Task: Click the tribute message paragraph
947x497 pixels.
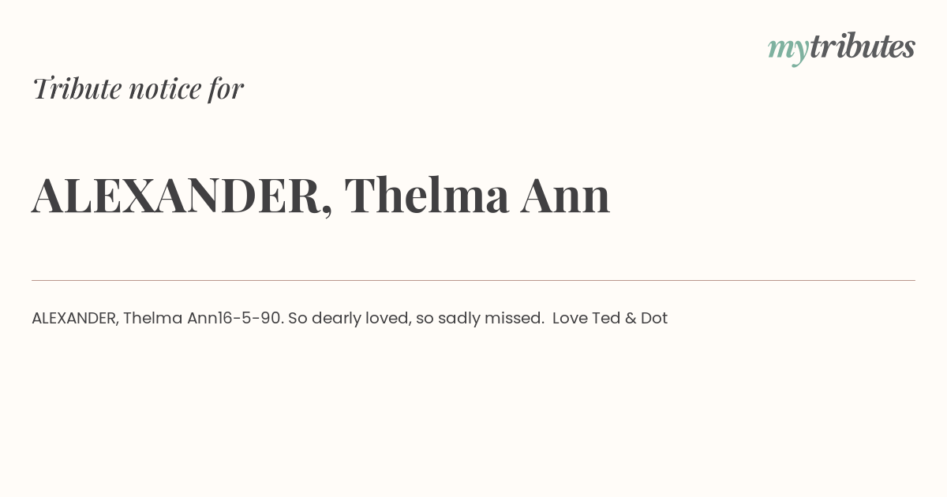Action: tap(350, 318)
